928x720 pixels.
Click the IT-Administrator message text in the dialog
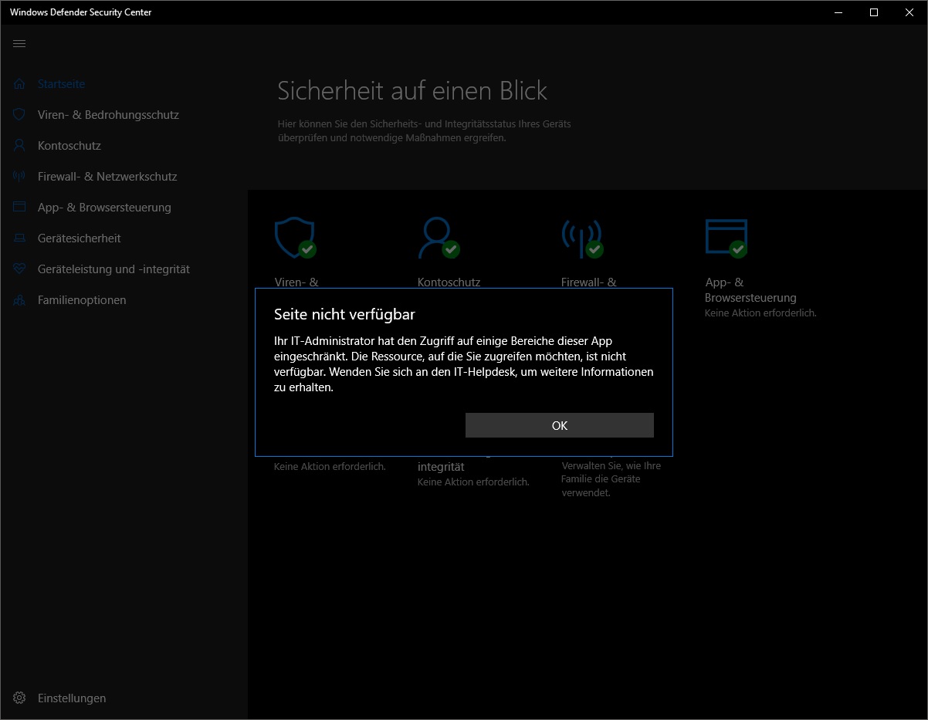(464, 364)
